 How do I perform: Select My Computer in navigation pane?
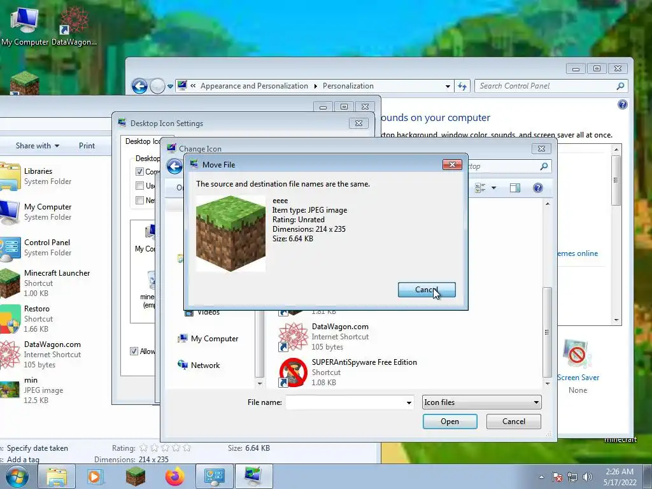pos(208,339)
